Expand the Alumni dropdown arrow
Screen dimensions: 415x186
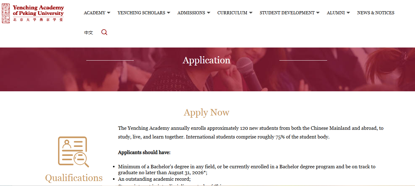tap(348, 13)
